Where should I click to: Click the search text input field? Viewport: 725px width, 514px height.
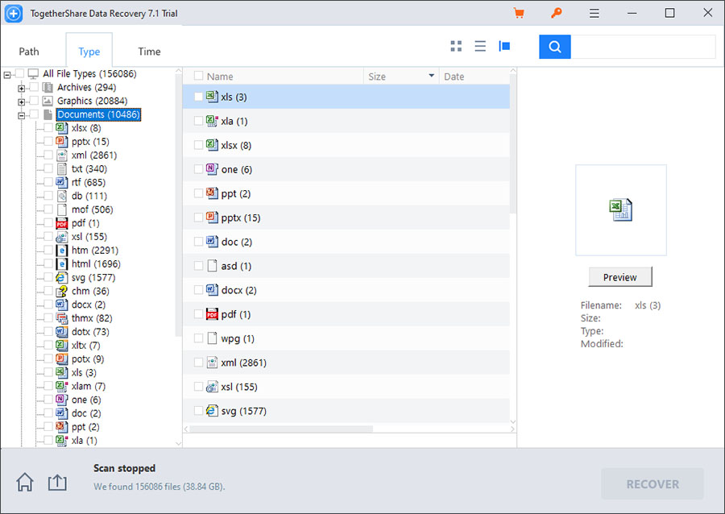tap(643, 47)
